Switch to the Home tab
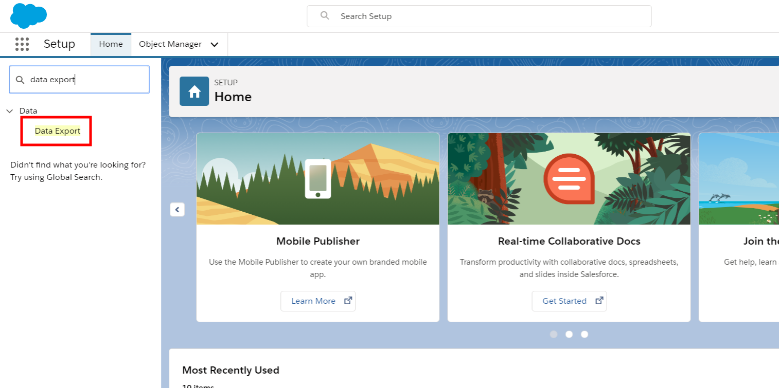 [x=111, y=44]
